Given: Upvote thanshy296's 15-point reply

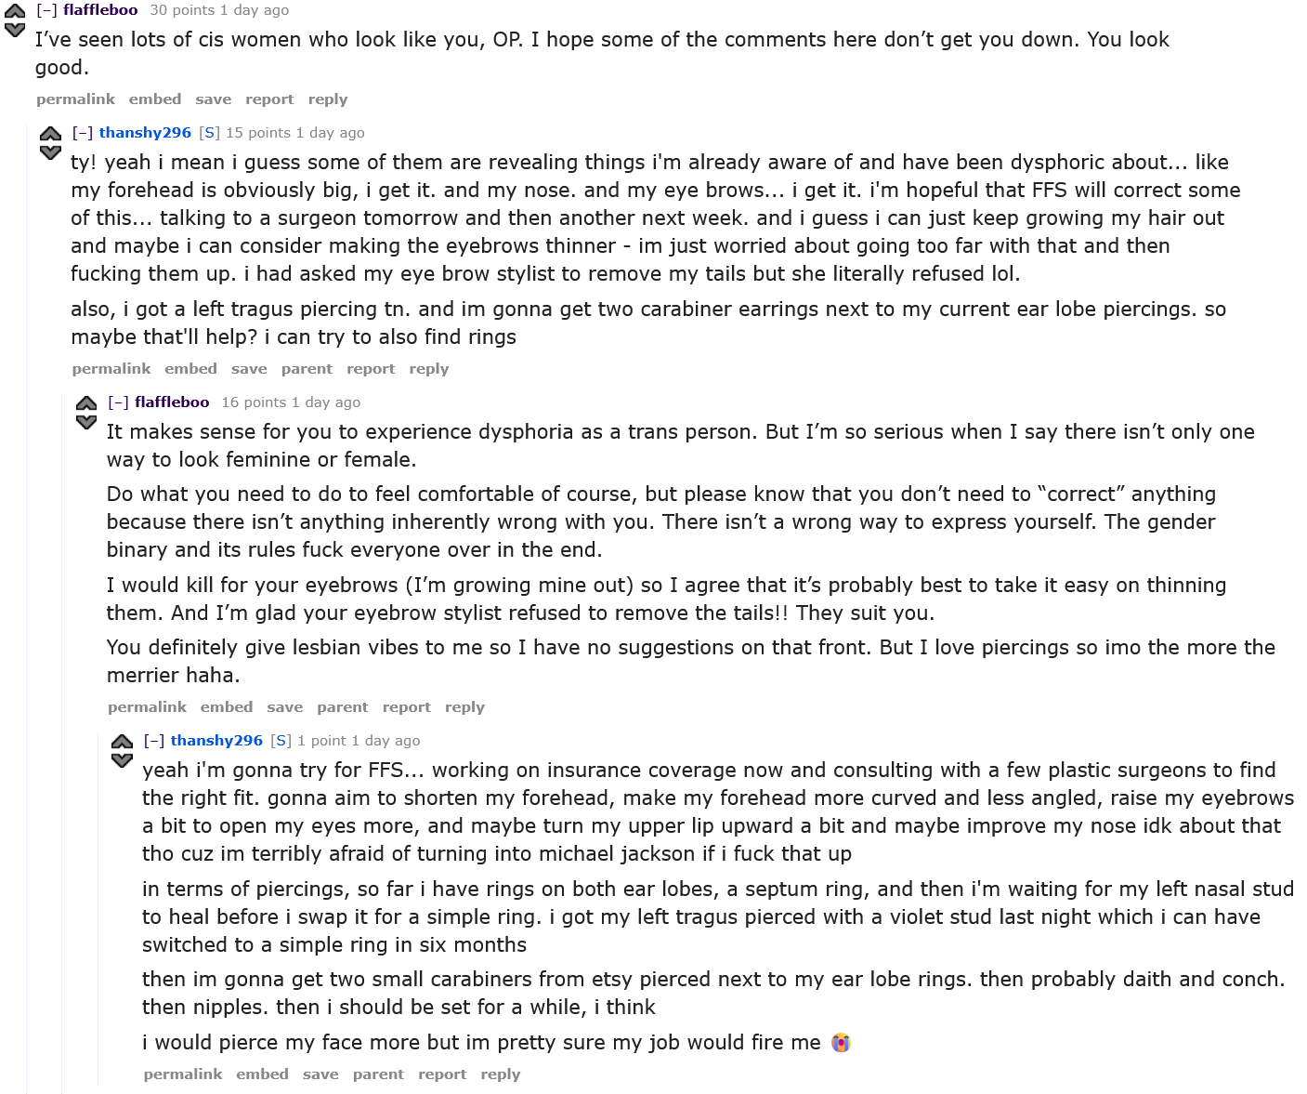Looking at the screenshot, I should [x=50, y=134].
